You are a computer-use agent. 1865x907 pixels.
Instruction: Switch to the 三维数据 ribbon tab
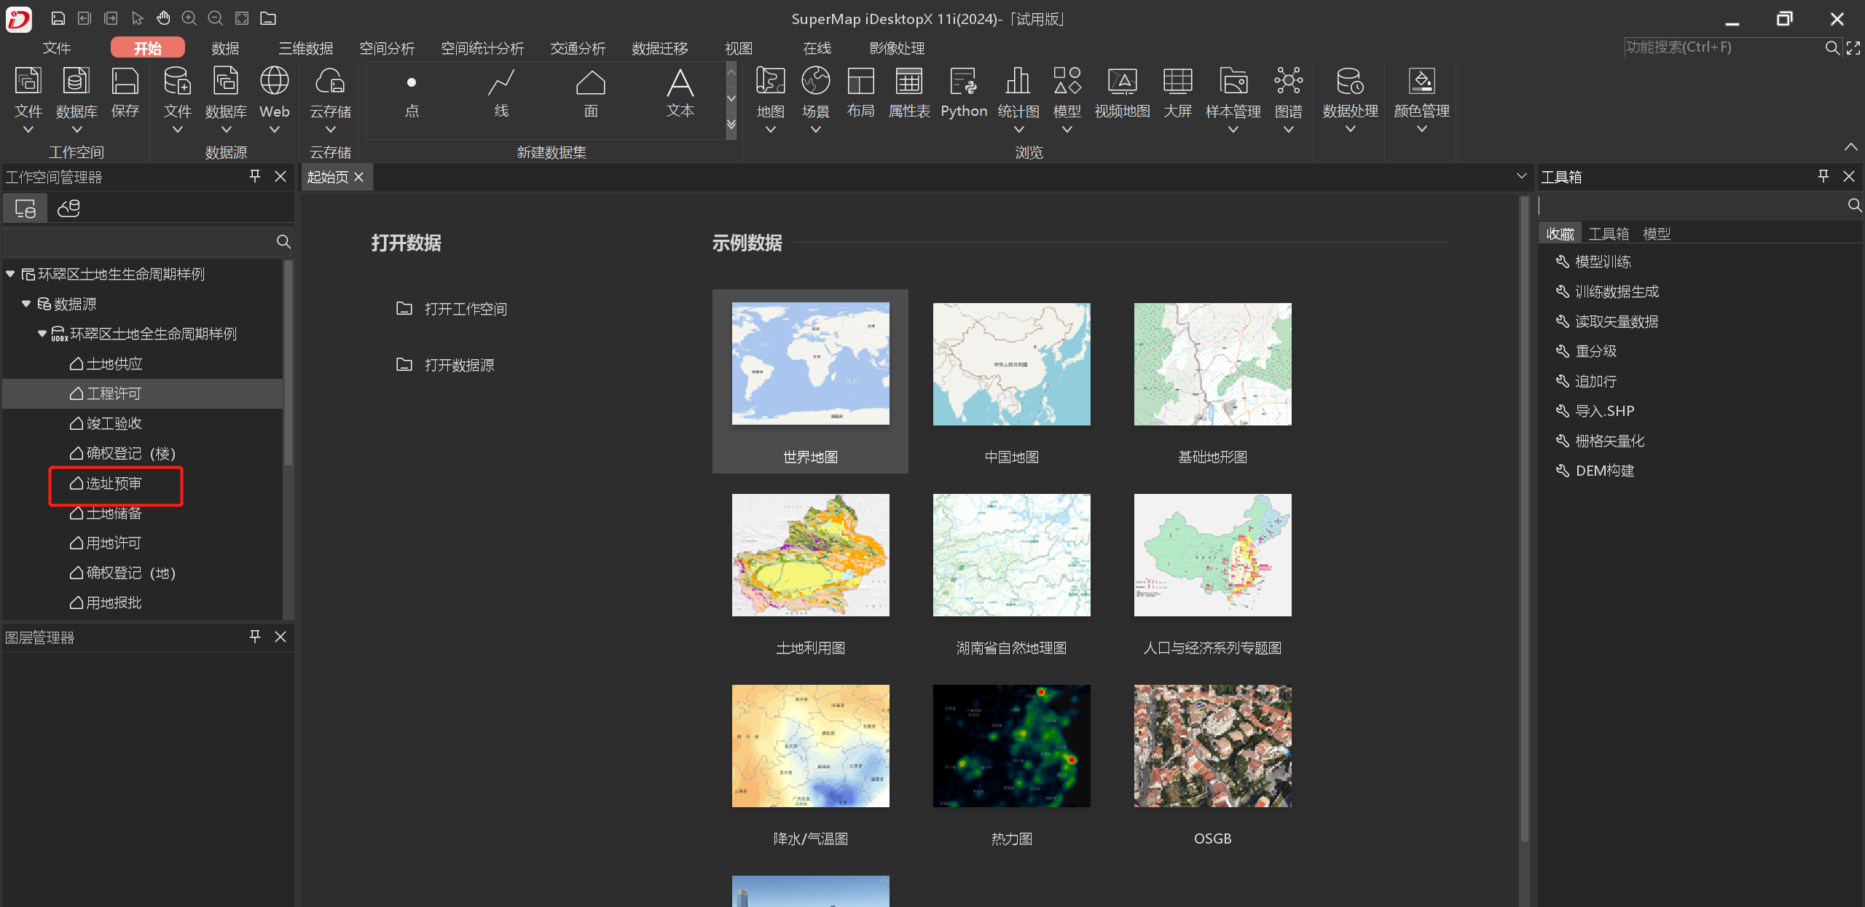click(x=306, y=48)
